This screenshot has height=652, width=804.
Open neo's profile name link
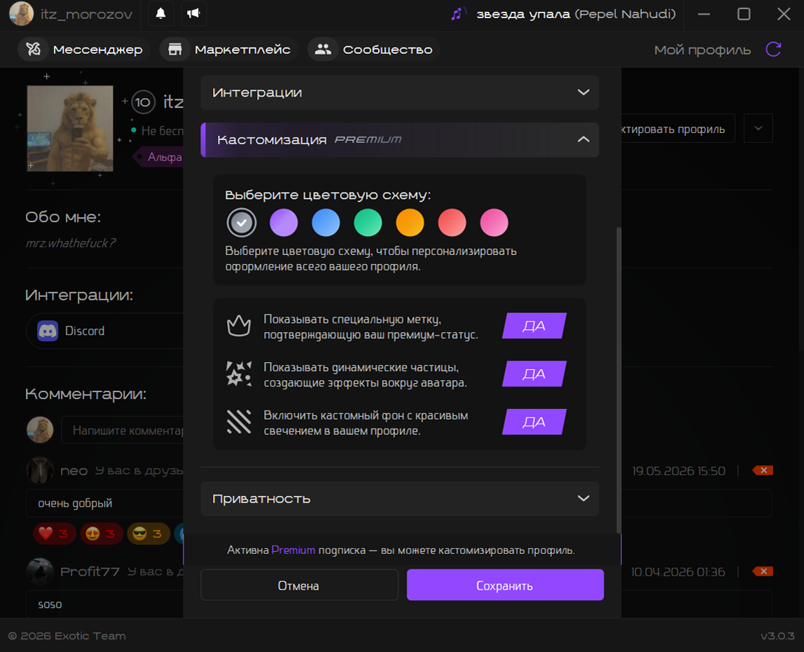point(74,471)
